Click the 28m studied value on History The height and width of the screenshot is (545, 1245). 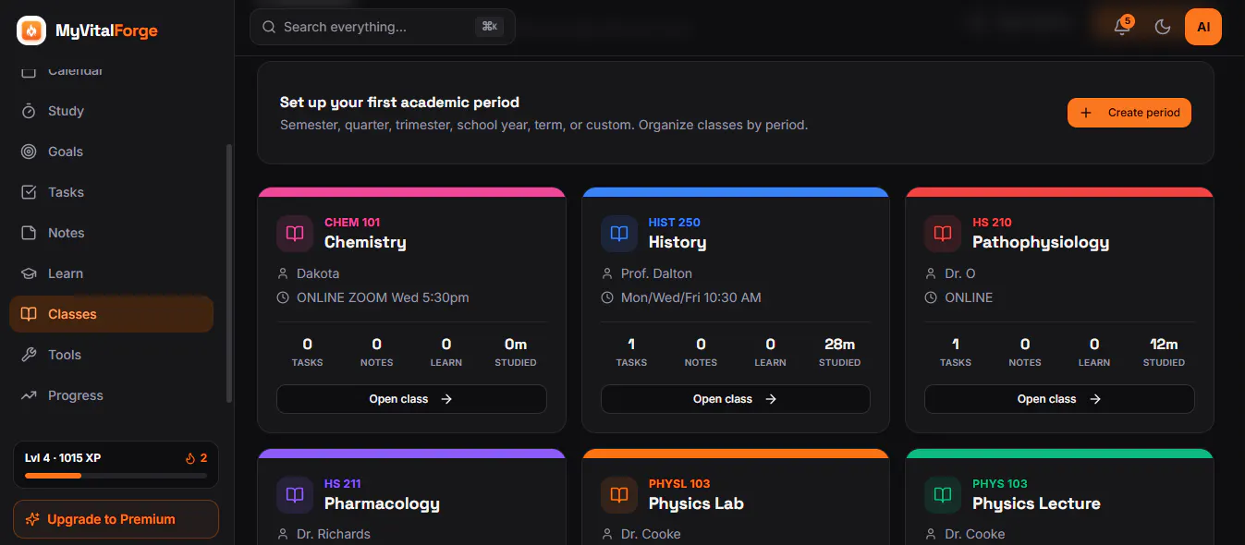[839, 344]
